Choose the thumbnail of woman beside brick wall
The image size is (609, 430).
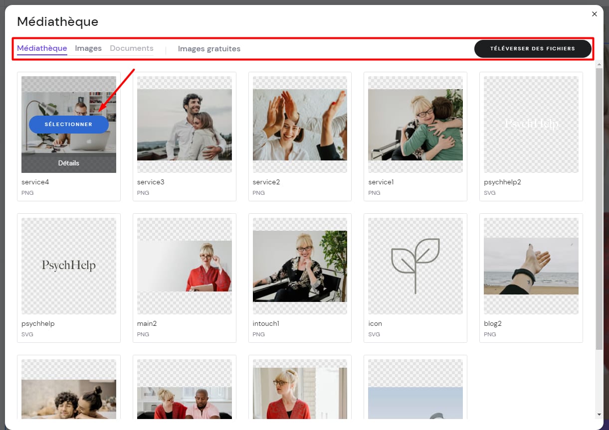click(x=300, y=389)
